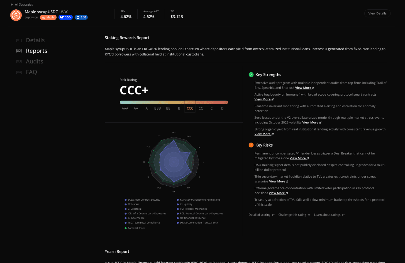Select Reports in the side navigation
The image size is (405, 263).
coord(36,51)
